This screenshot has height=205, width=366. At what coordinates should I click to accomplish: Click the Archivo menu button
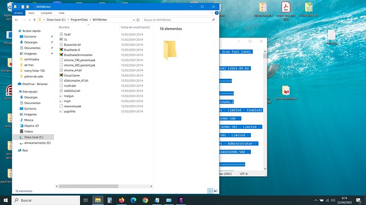coord(19,13)
